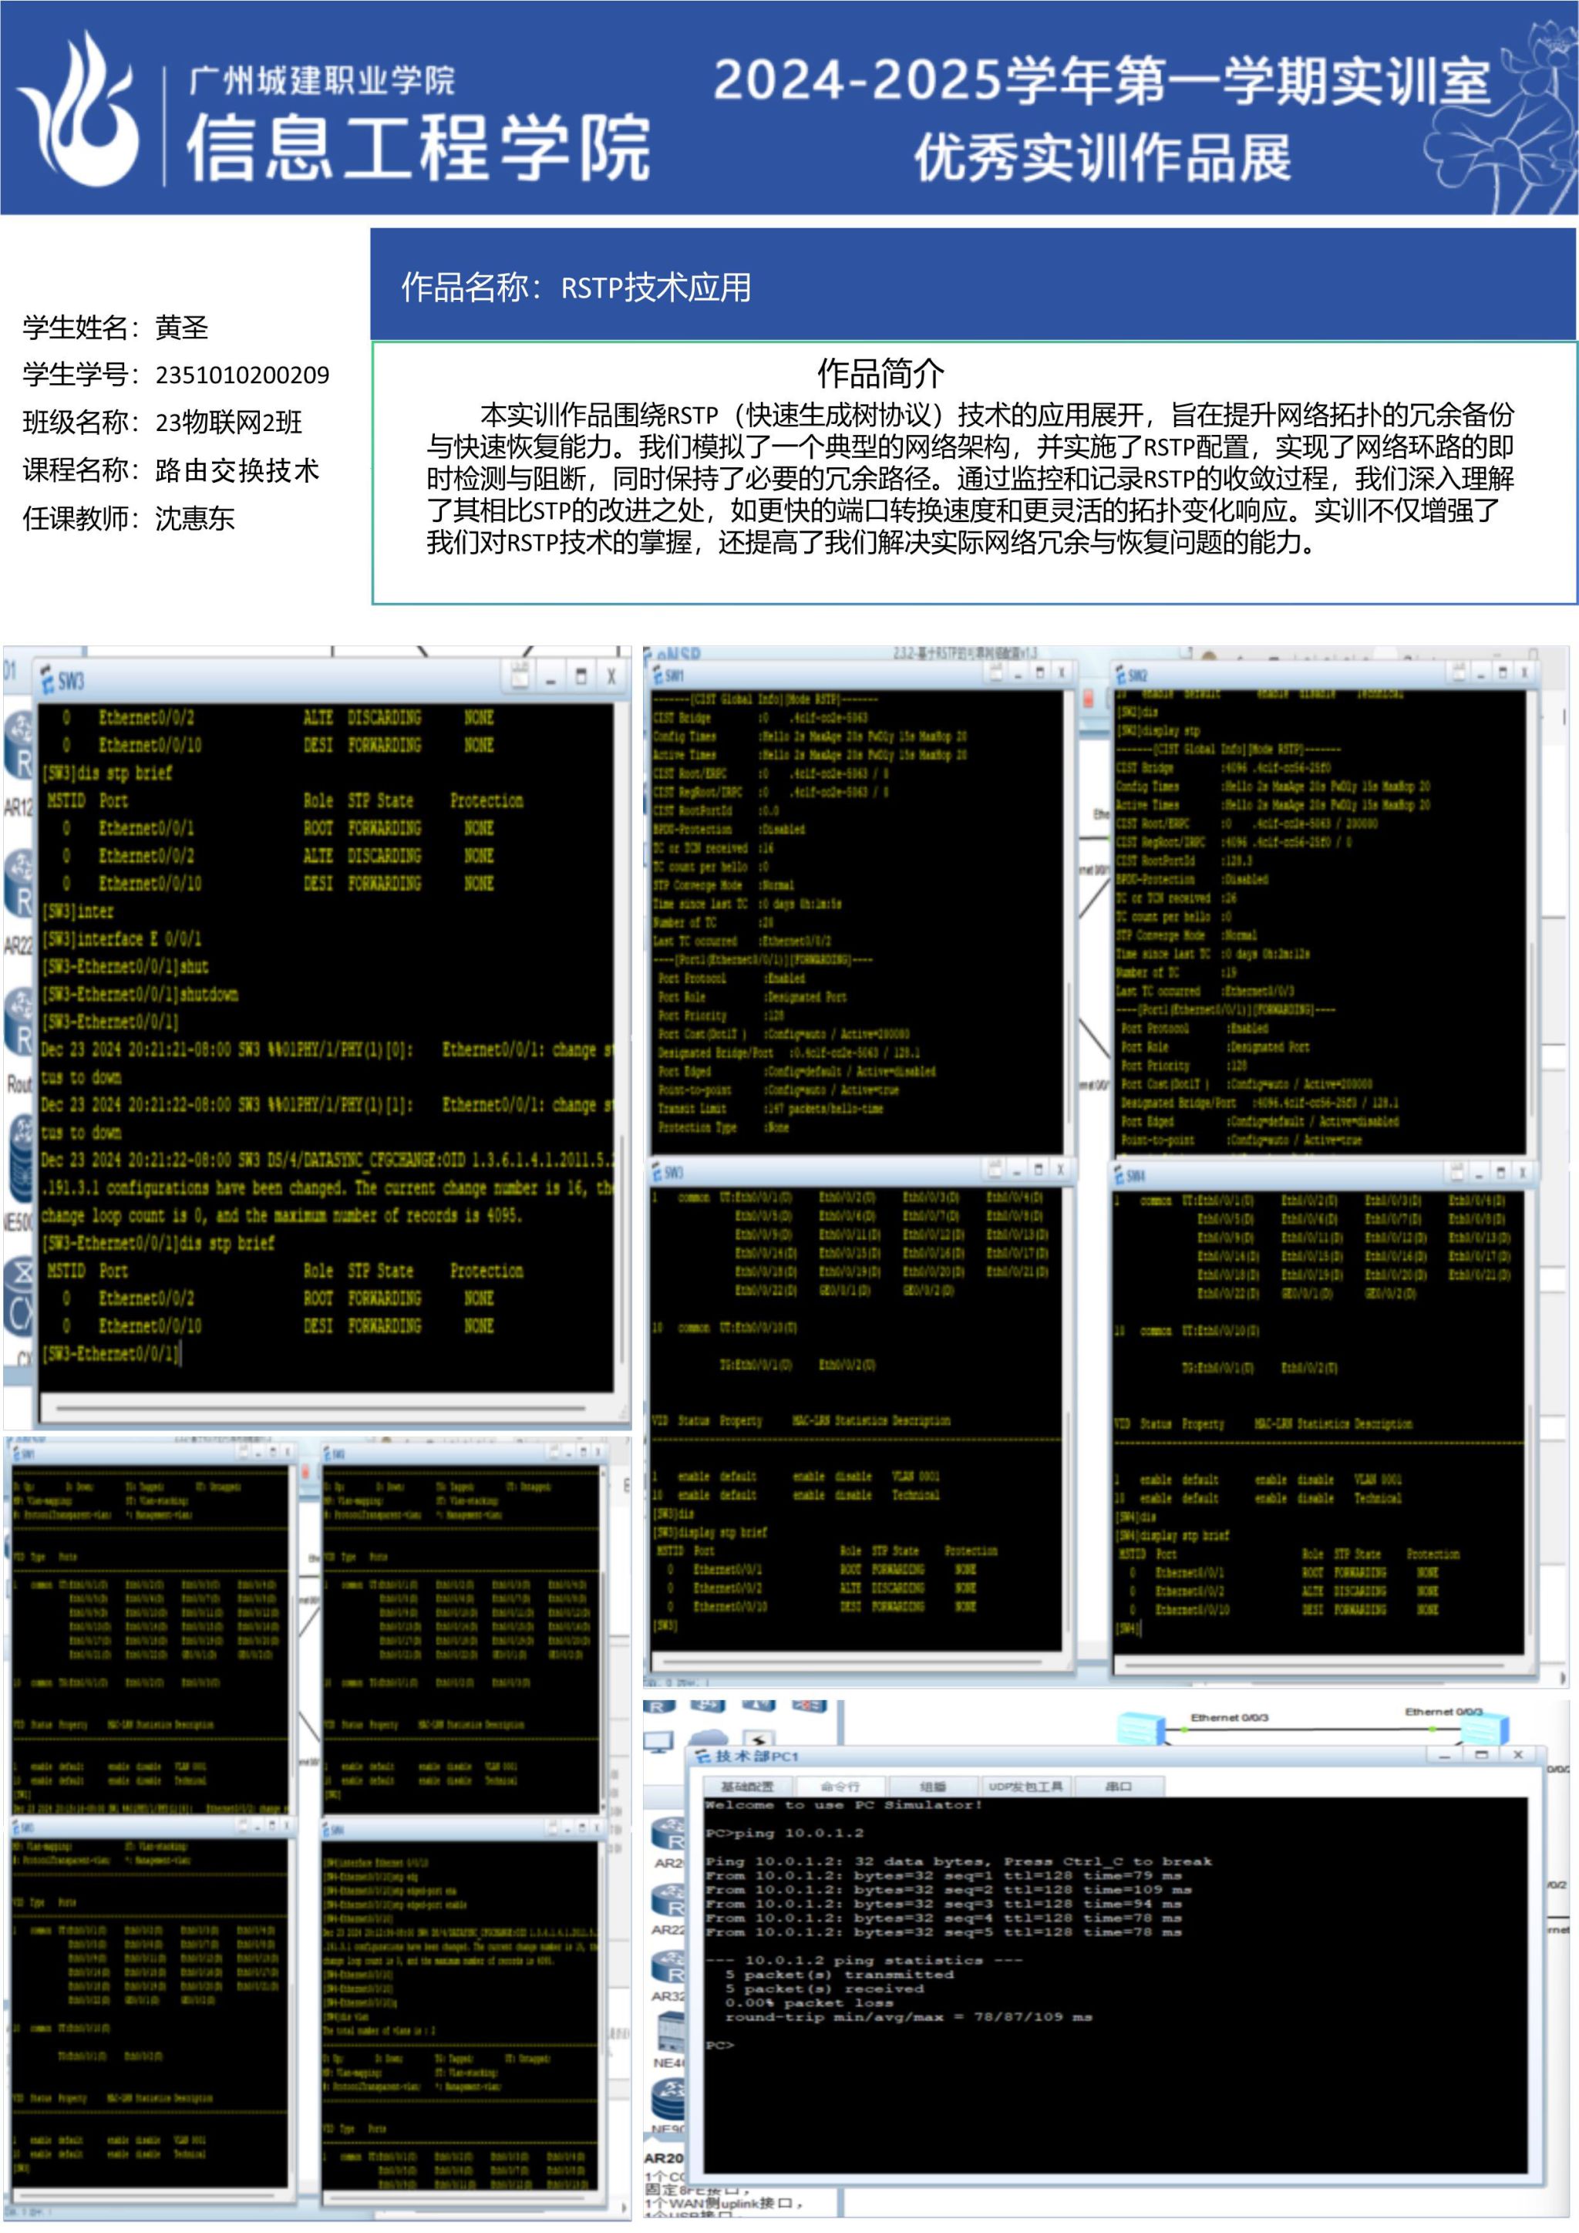Click the PC> prompt in PC1 terminal

[719, 2046]
